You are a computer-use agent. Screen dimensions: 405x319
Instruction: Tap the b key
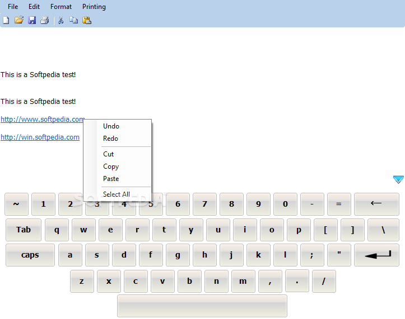[189, 281]
